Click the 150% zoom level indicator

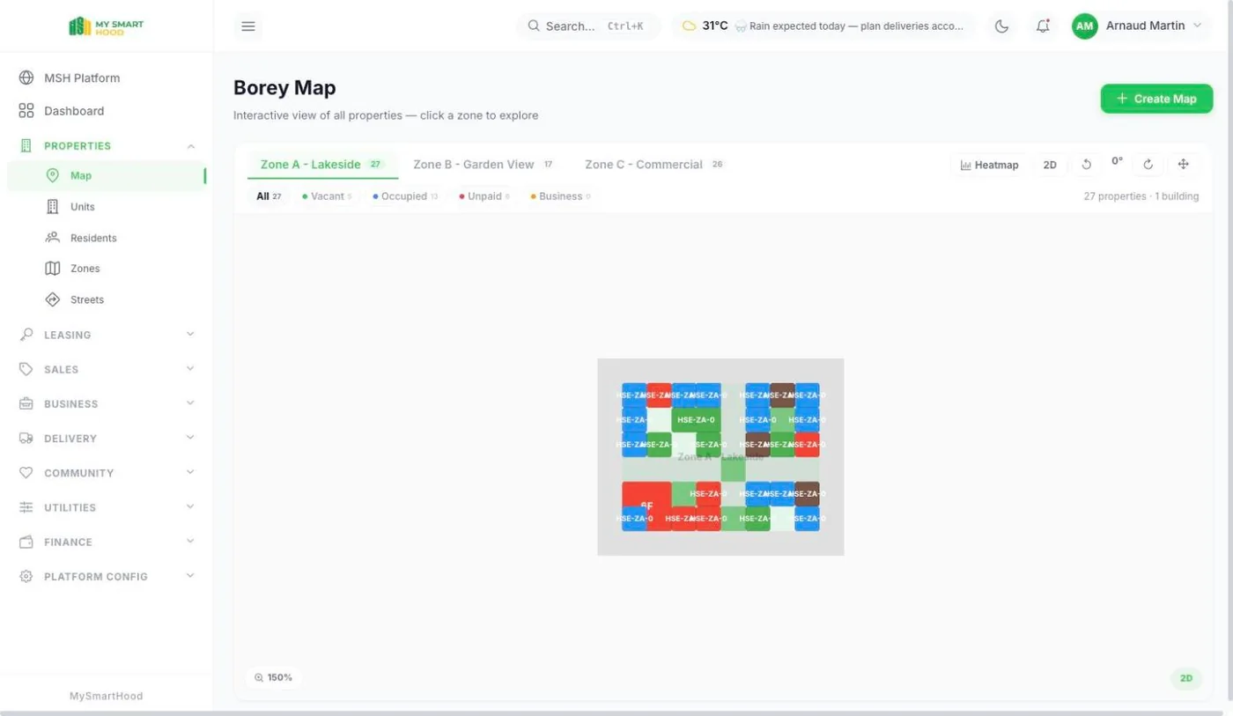coord(273,677)
